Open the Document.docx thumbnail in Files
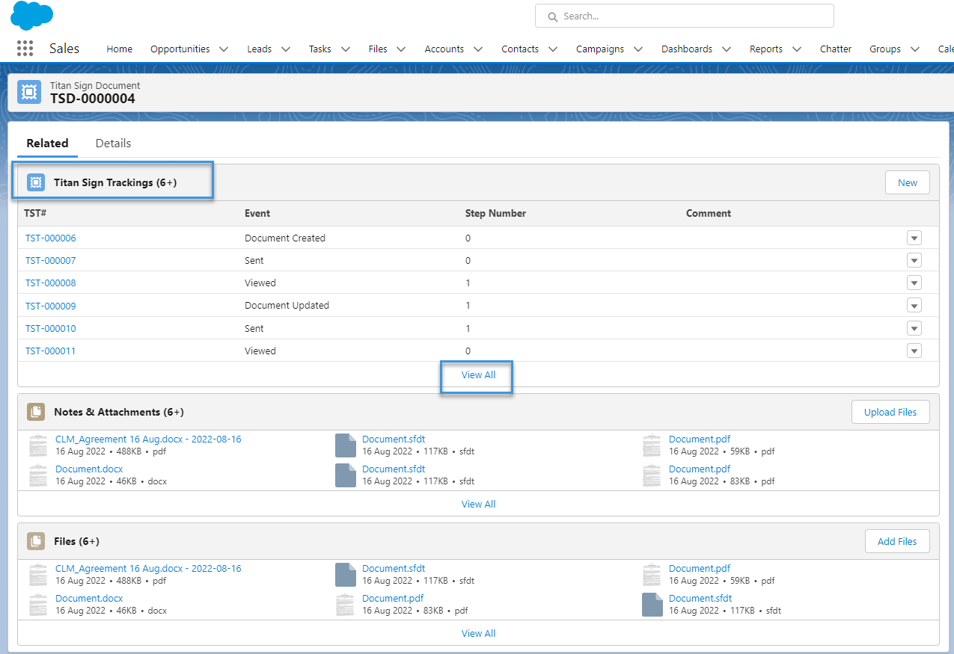Screen dimensions: 954x654 [x=37, y=604]
